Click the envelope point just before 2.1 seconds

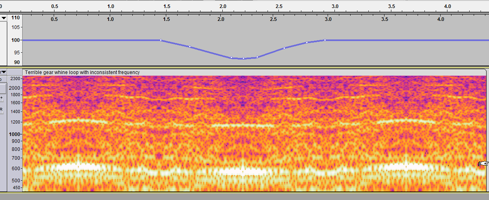point(231,58)
